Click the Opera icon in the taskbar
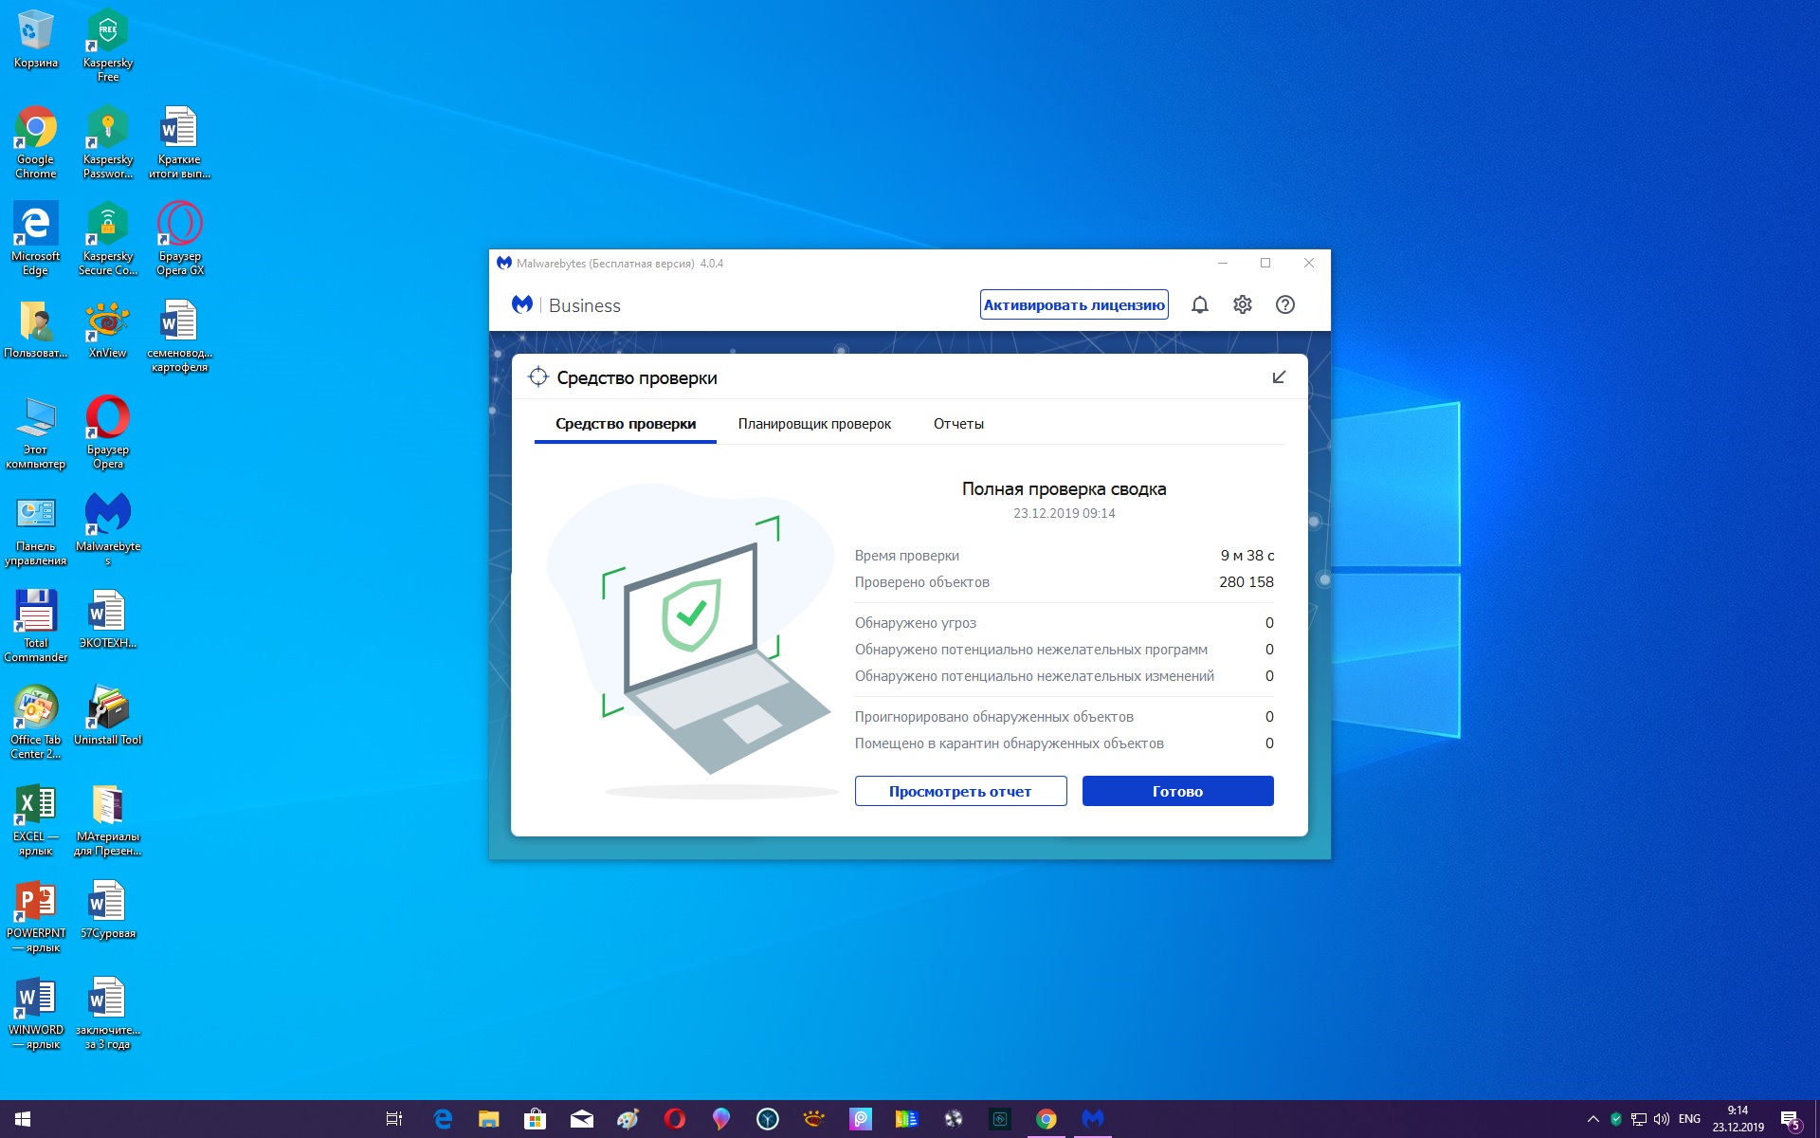The height and width of the screenshot is (1138, 1820). (674, 1119)
